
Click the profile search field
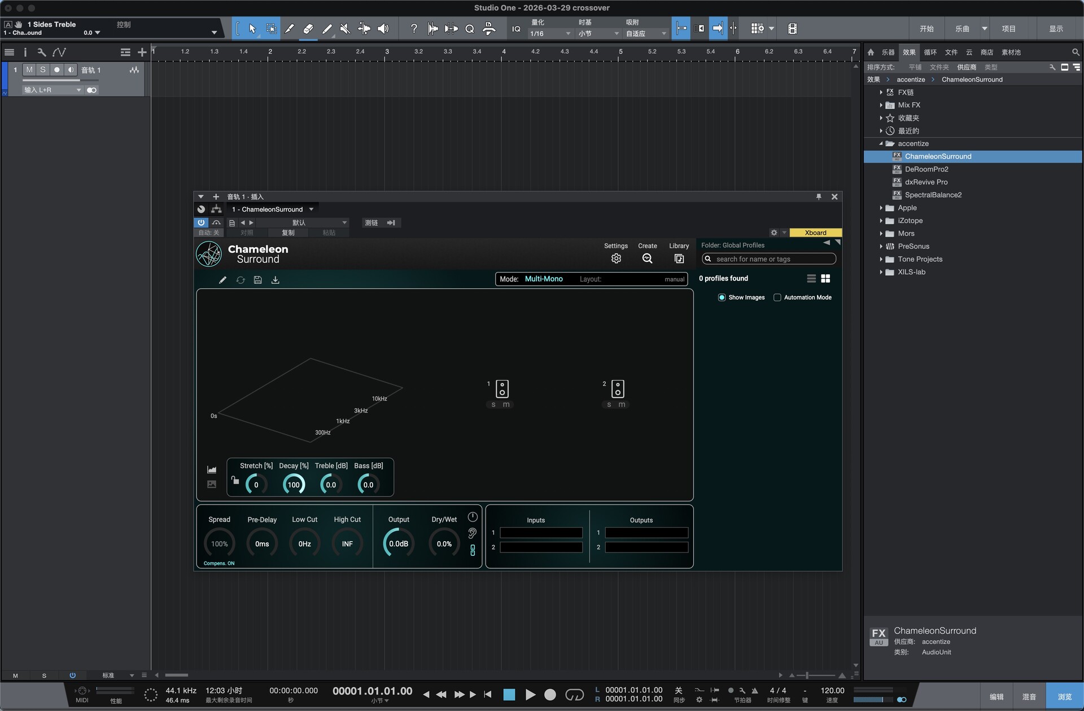tap(769, 259)
